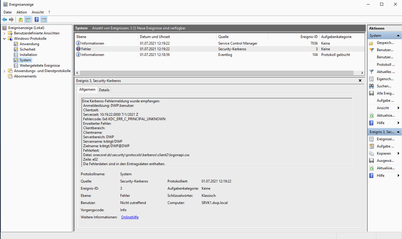Open the Onlinehilfe link
This screenshot has height=239, width=402.
click(x=130, y=217)
